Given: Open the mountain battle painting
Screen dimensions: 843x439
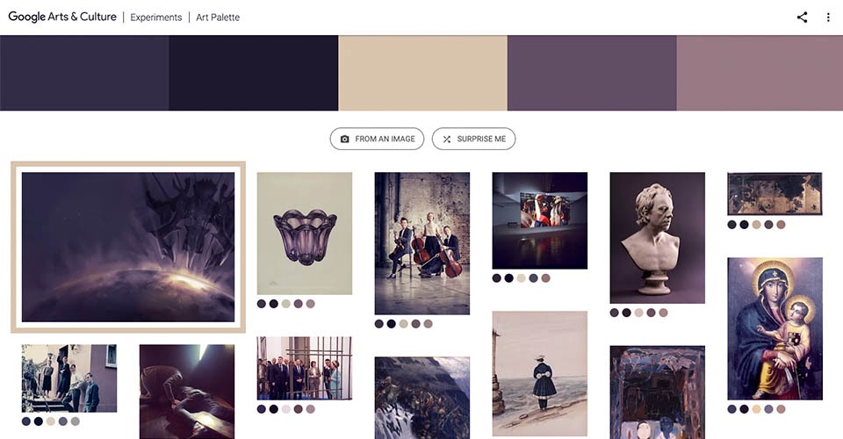Looking at the screenshot, I should pyautogui.click(x=422, y=398).
